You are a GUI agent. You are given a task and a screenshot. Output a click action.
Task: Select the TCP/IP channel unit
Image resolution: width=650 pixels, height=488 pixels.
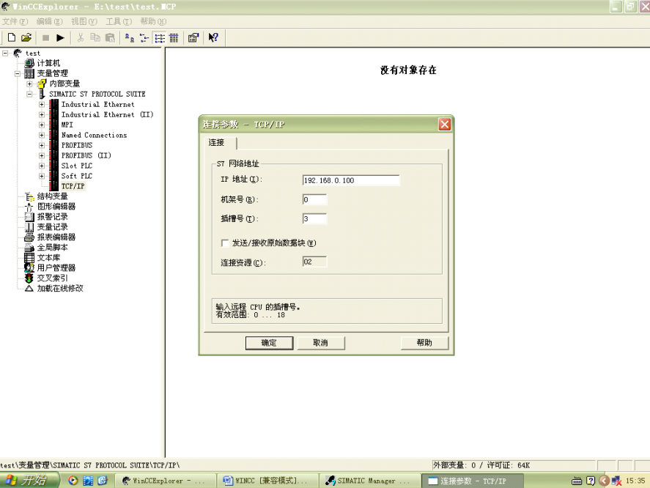[73, 186]
